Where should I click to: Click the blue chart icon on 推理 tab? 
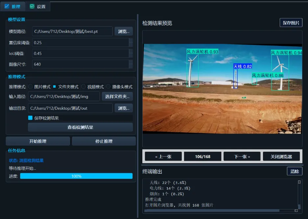[x=7, y=6]
